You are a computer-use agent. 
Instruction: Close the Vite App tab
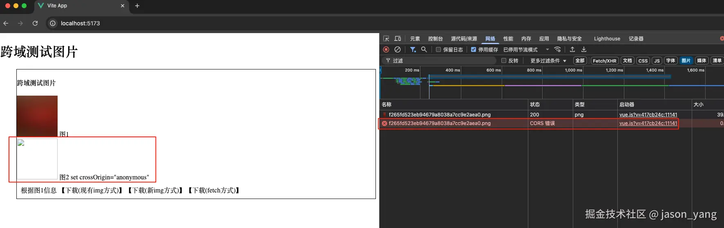(x=123, y=6)
